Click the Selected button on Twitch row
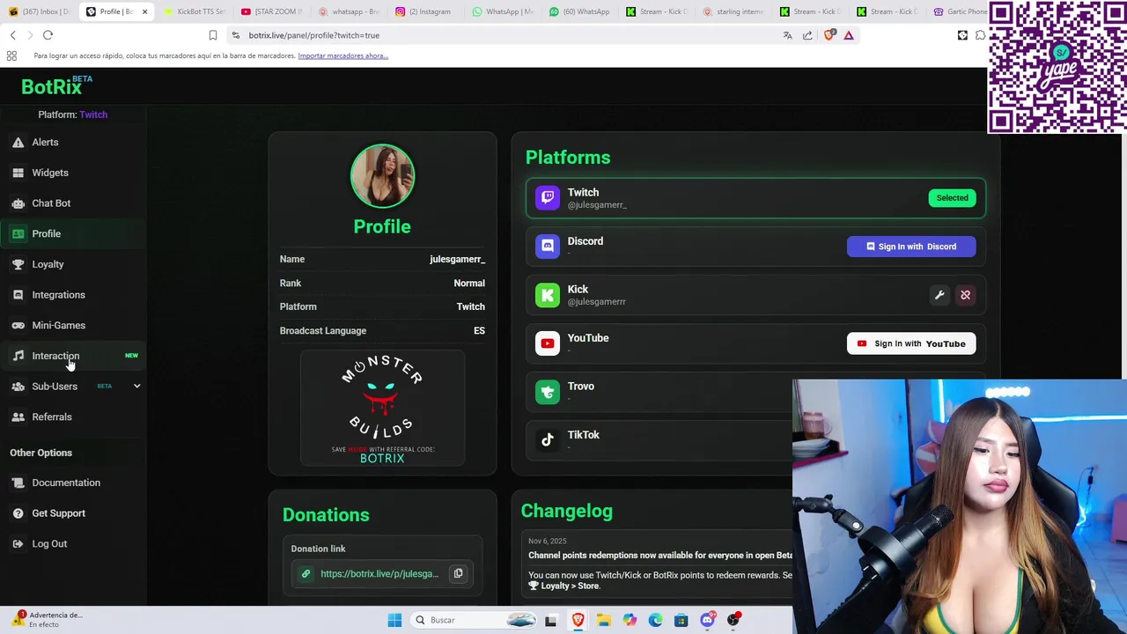The height and width of the screenshot is (634, 1127). point(952,198)
